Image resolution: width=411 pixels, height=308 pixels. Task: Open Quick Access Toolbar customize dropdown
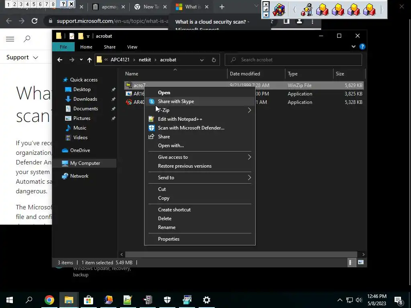click(88, 36)
